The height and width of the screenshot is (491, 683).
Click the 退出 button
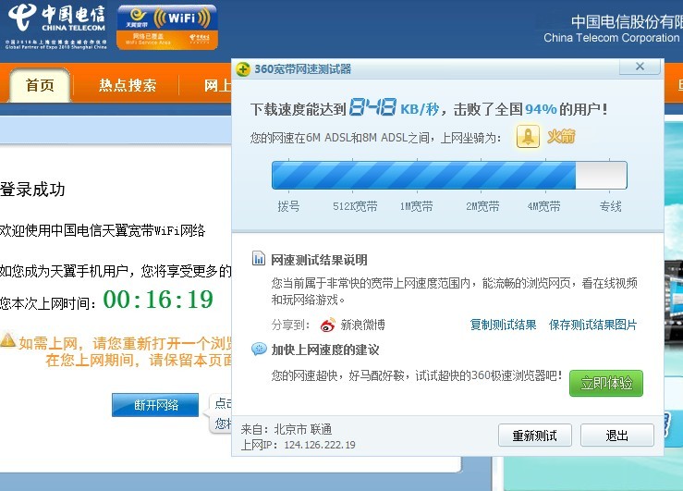pos(616,436)
